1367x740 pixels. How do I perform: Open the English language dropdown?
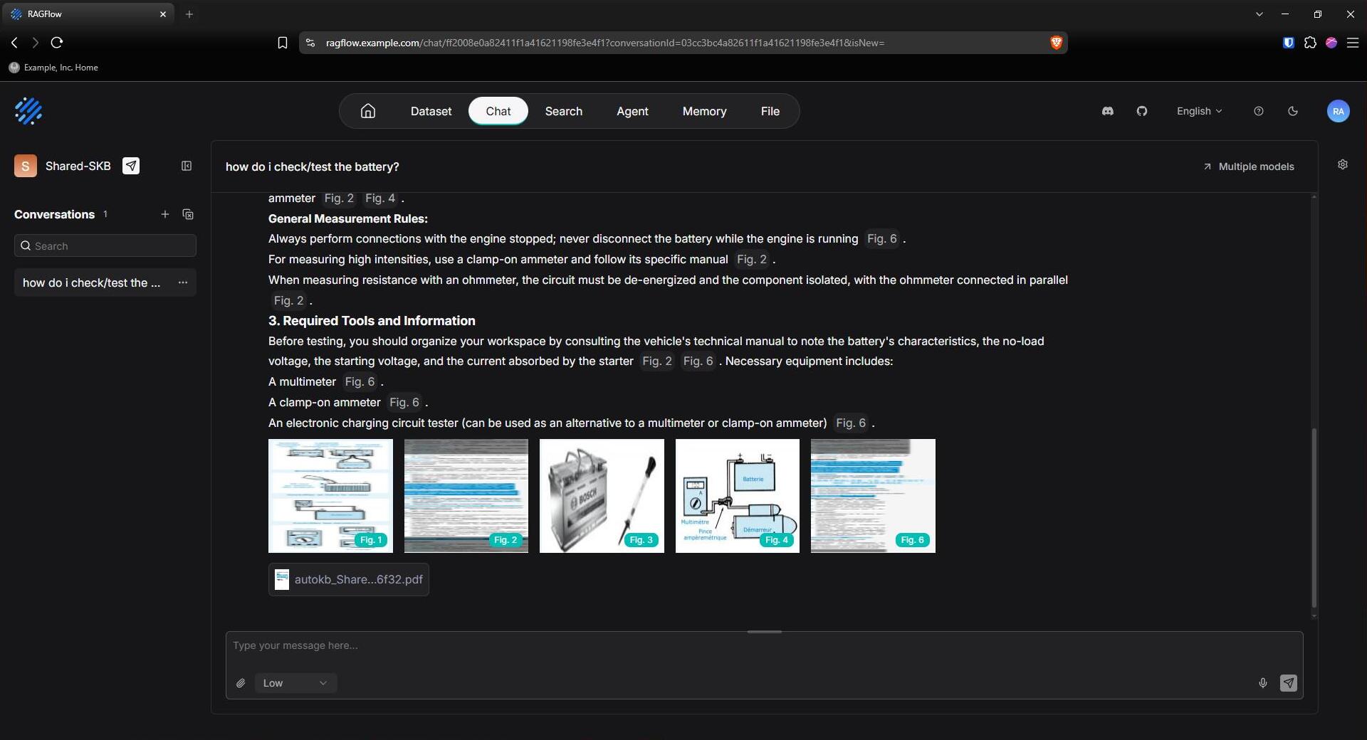(x=1199, y=111)
